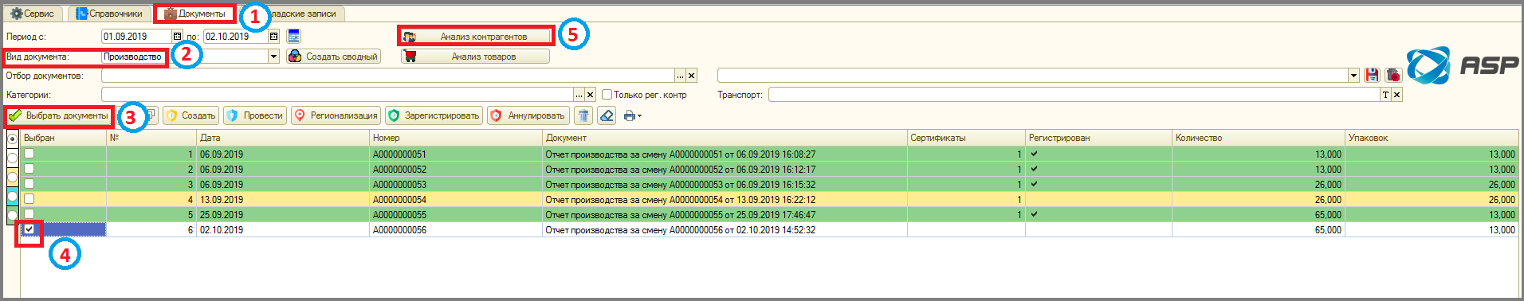Sort by the Дата column header
Screen dimensions: 1524x301
(x=283, y=138)
